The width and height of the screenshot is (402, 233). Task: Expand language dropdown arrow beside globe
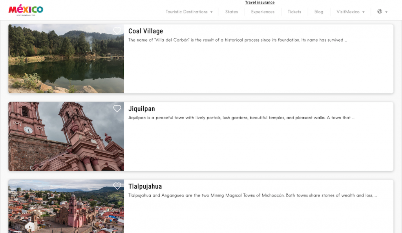386,12
